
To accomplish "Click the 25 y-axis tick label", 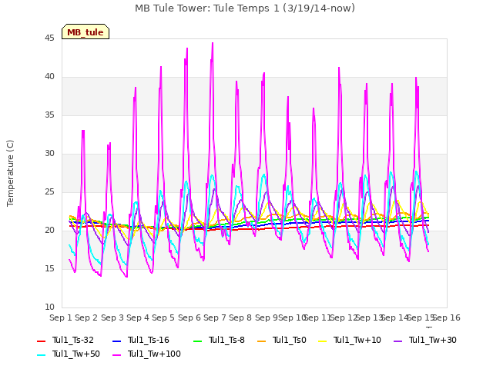I will pos(49,192).
